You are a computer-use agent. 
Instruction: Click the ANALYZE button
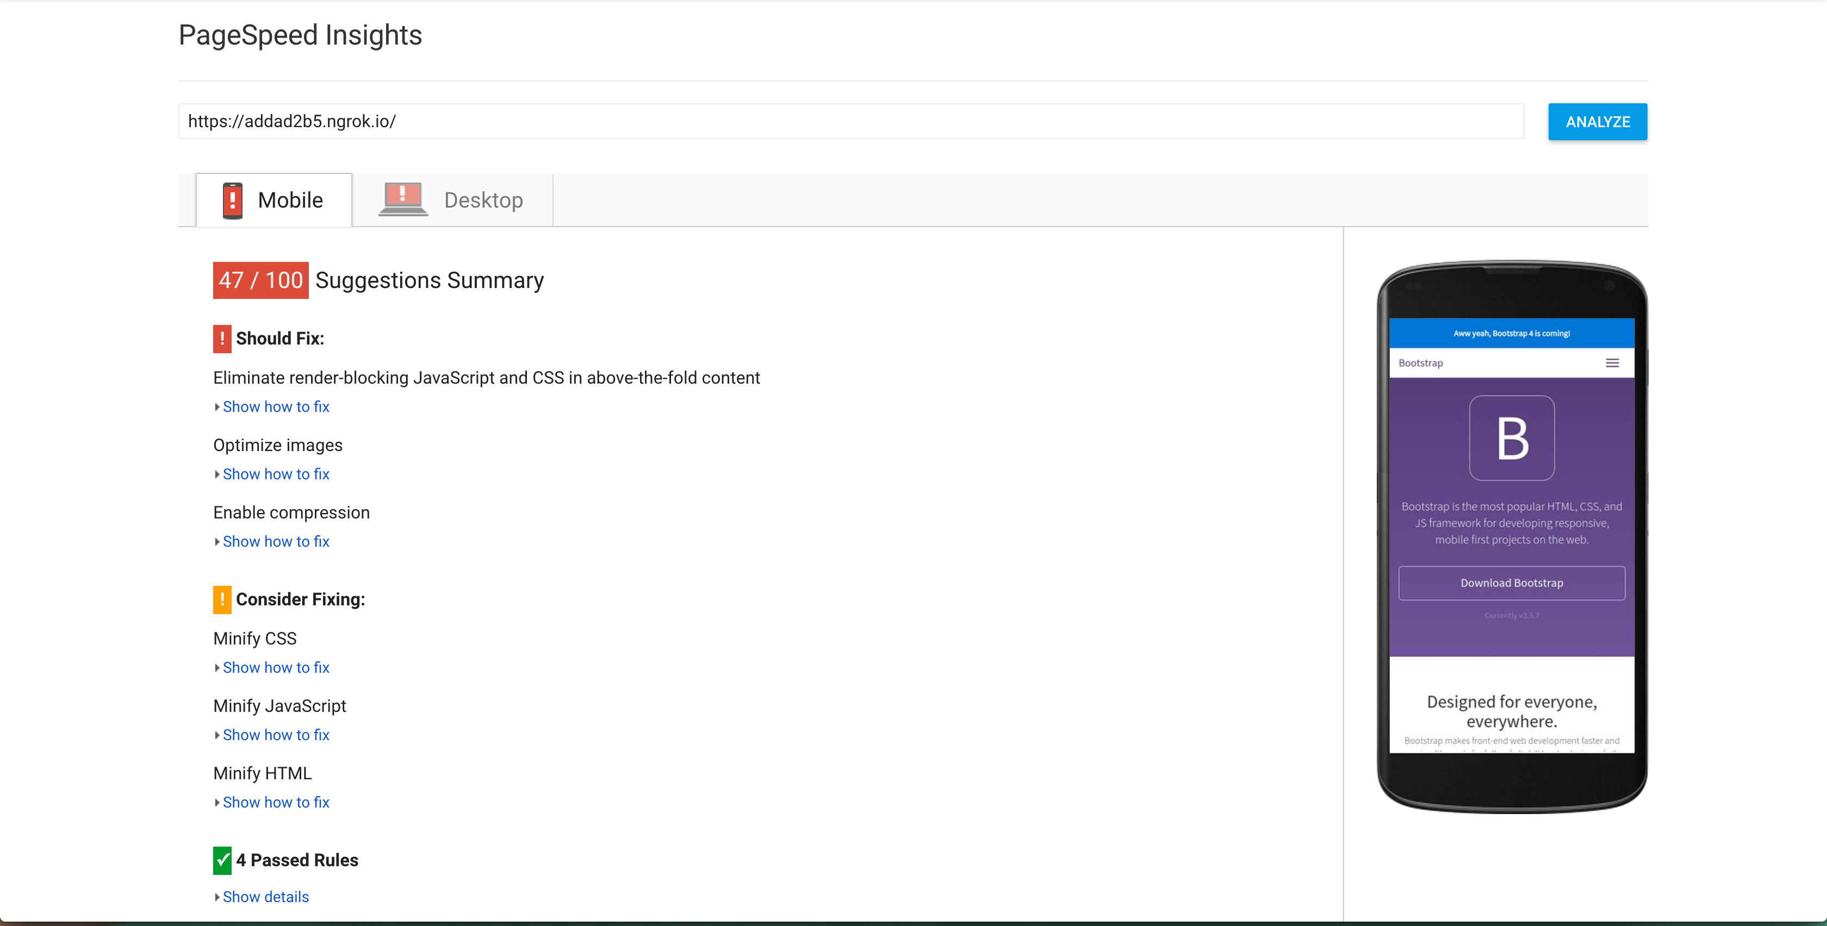pos(1598,122)
